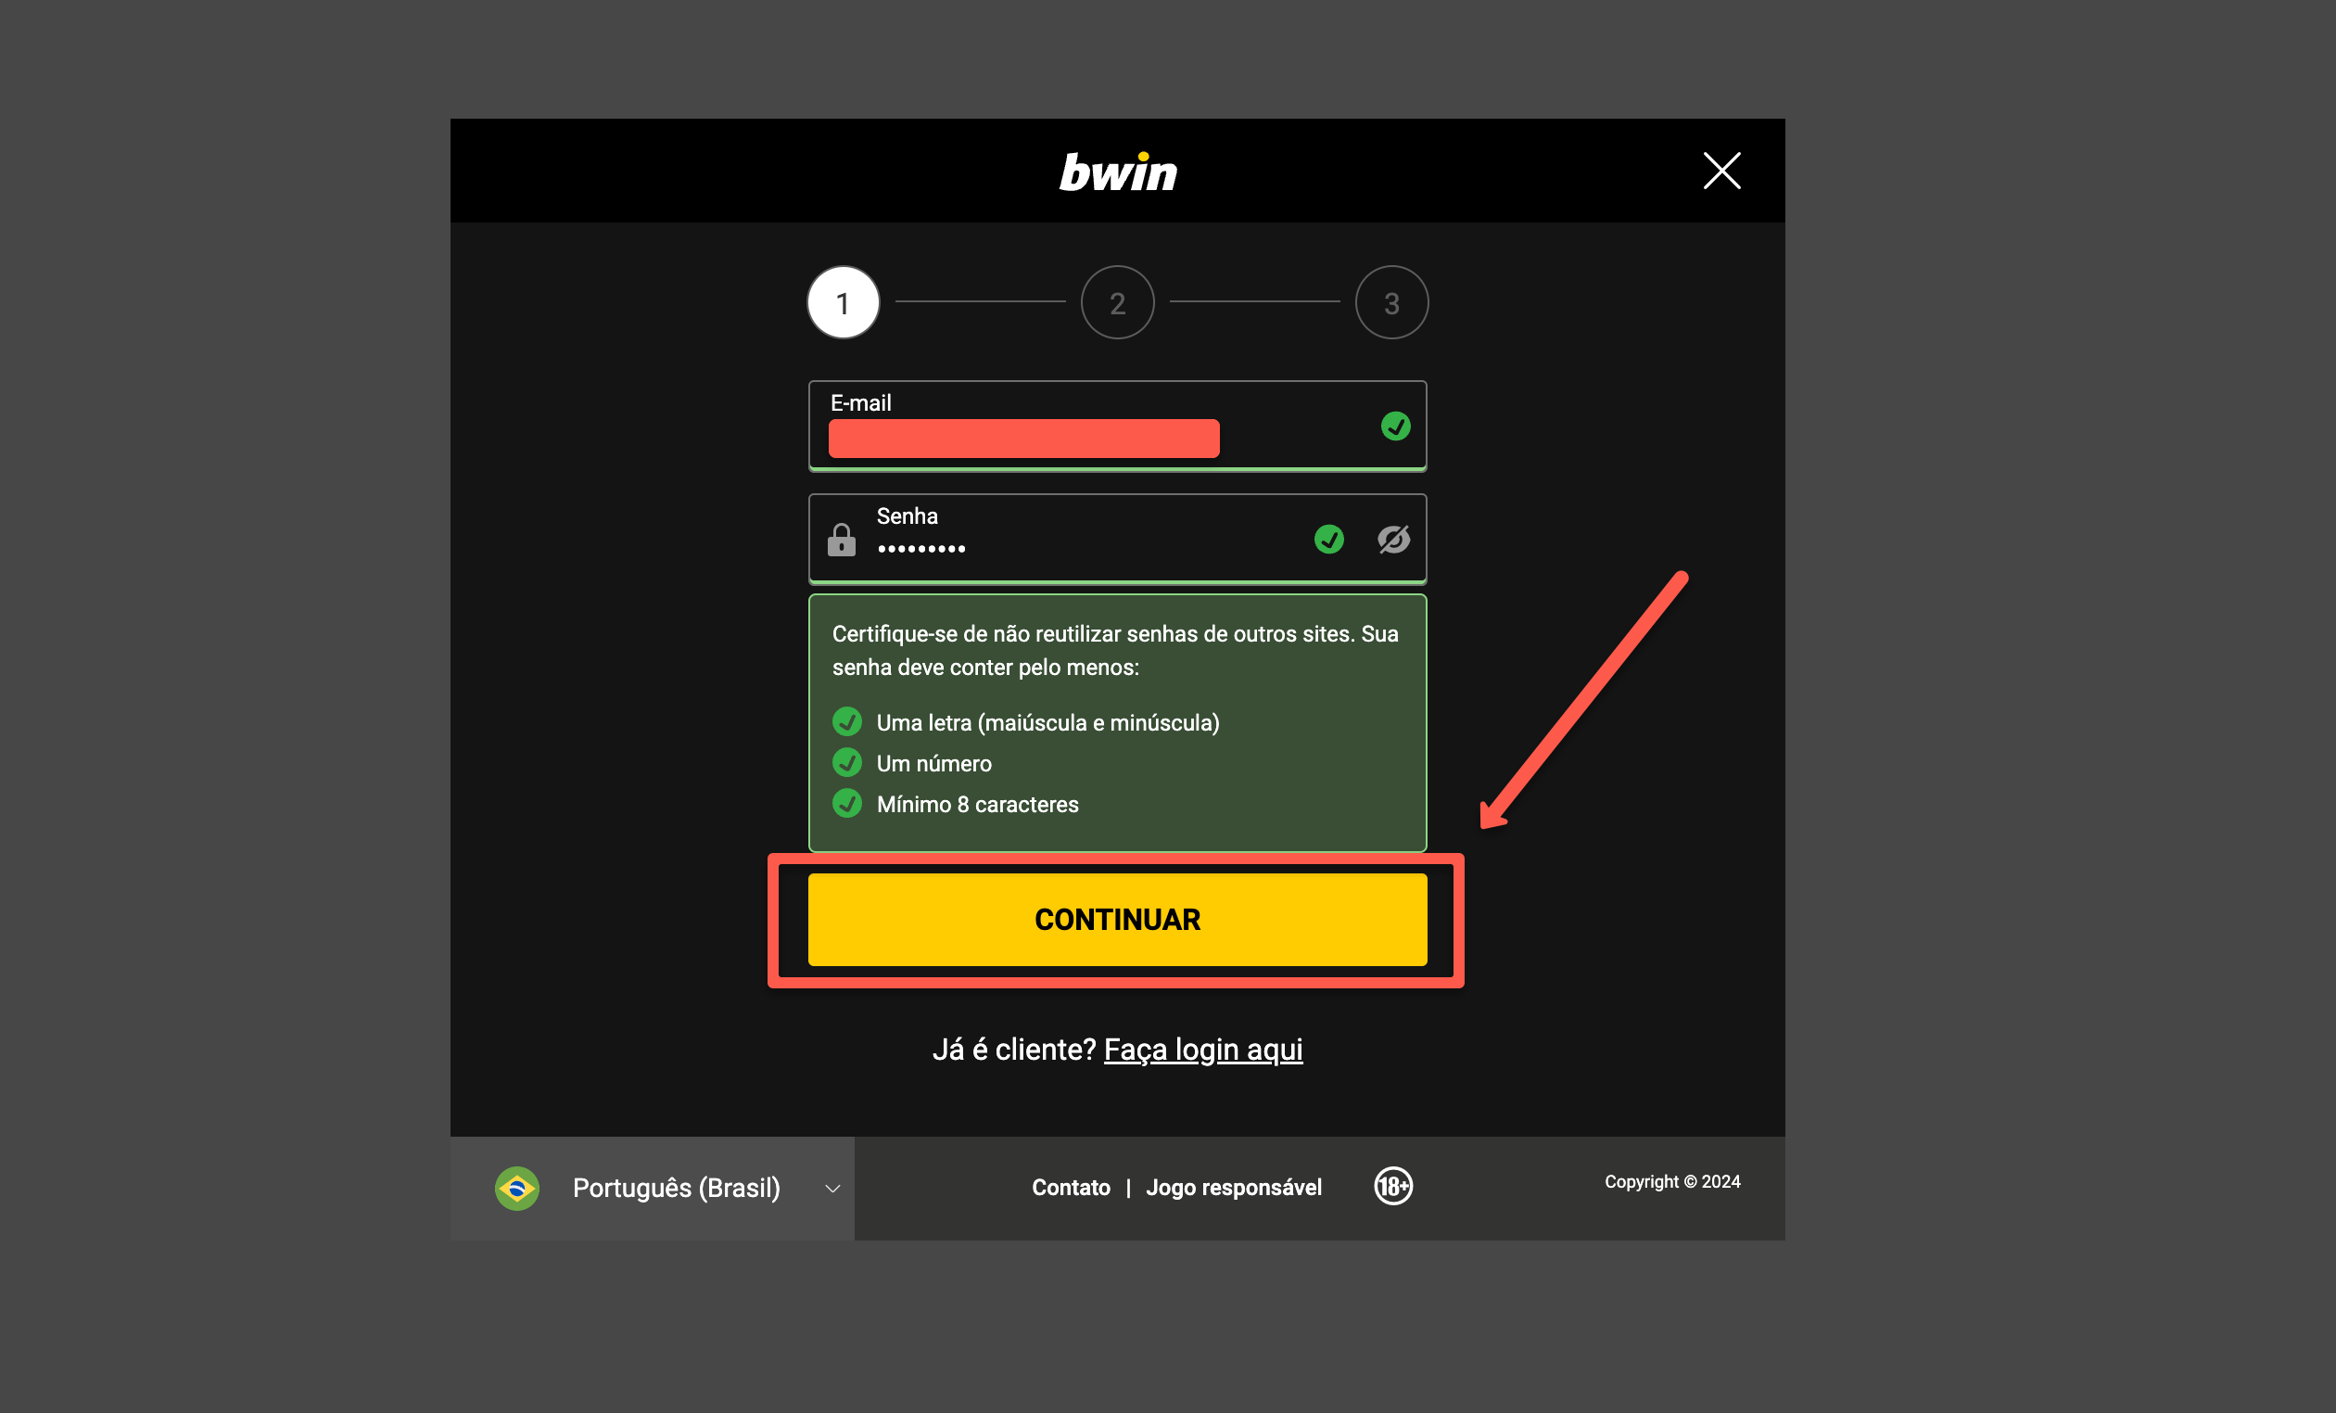Click the 'Já é cliente?' text
Image resolution: width=2336 pixels, height=1413 pixels.
1013,1050
